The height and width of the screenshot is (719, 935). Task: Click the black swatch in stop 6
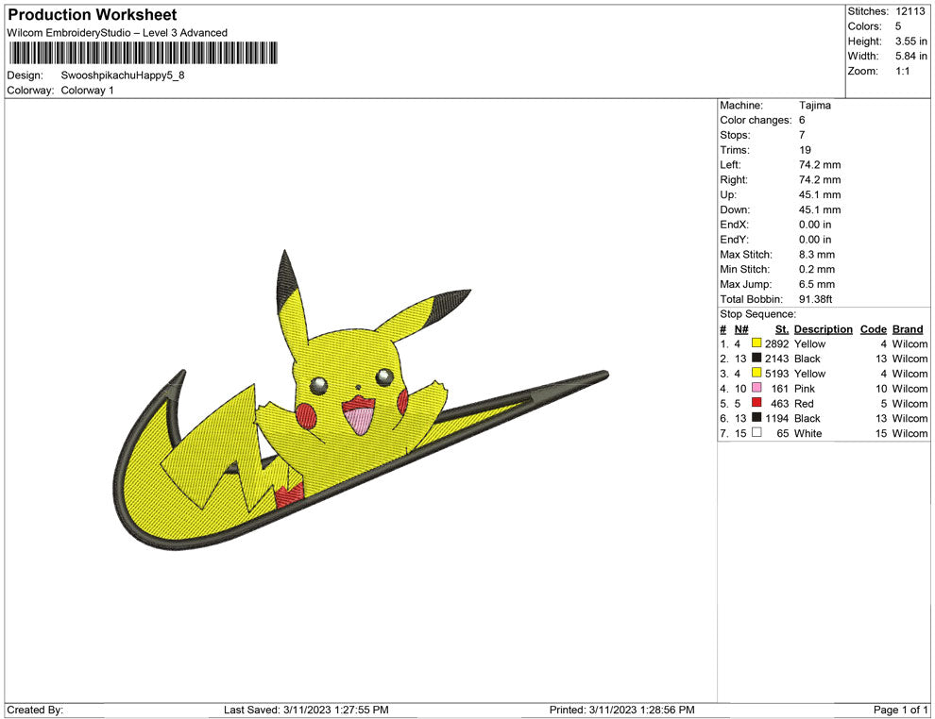tap(756, 418)
